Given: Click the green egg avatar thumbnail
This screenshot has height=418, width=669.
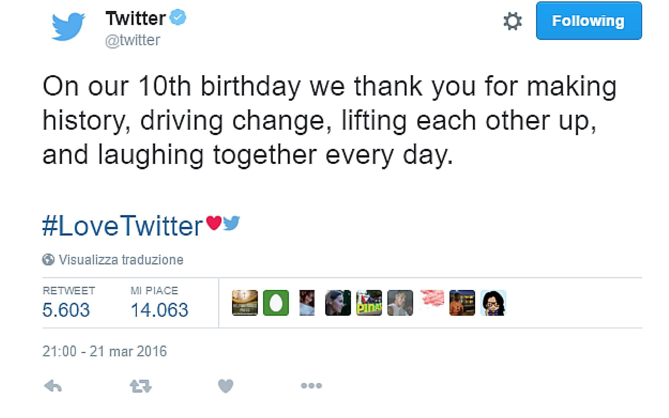Looking at the screenshot, I should pyautogui.click(x=276, y=303).
